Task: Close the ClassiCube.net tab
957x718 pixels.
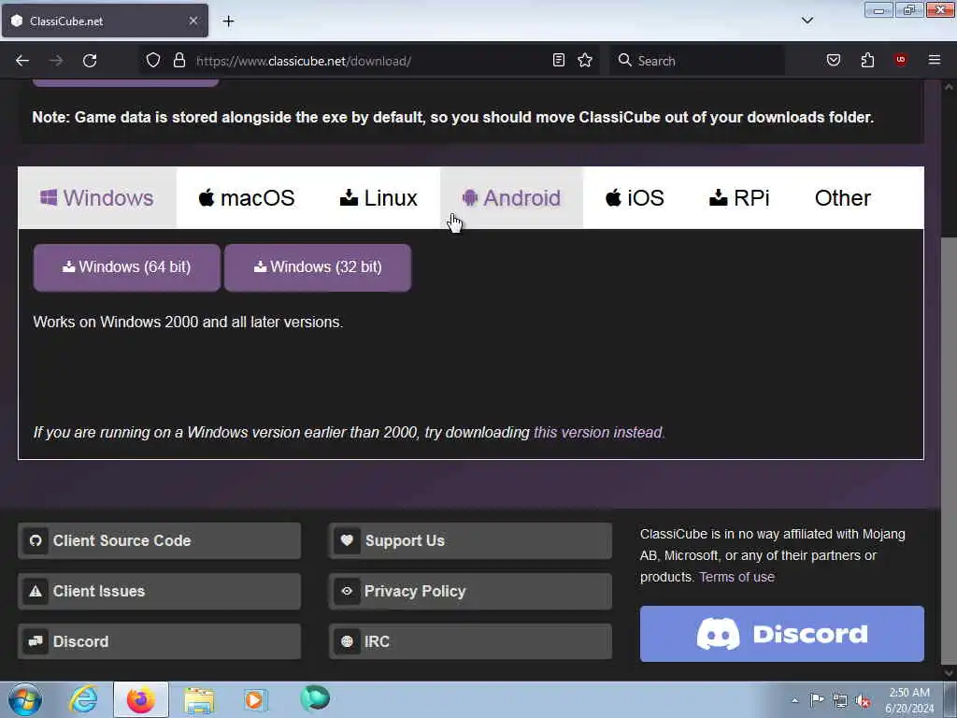Action: point(193,21)
